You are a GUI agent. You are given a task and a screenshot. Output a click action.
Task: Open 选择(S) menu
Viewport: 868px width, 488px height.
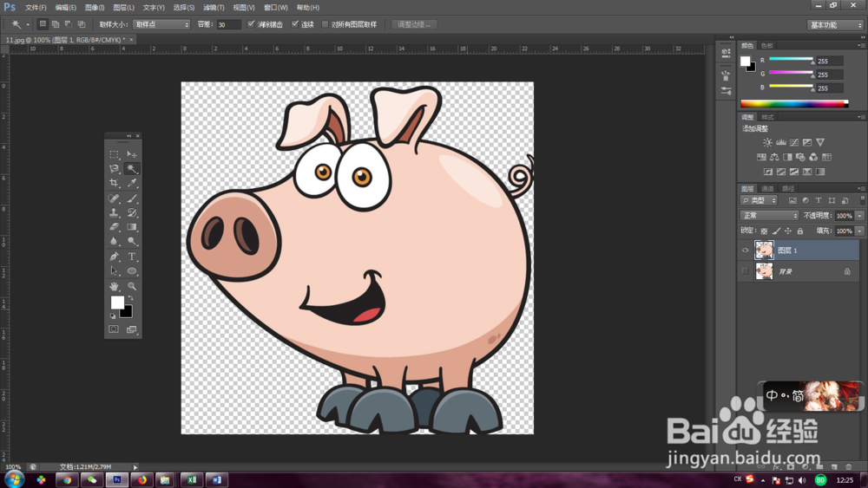coord(184,8)
